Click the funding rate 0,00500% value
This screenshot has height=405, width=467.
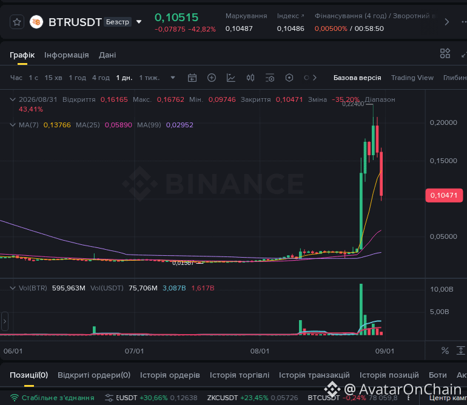click(331, 28)
